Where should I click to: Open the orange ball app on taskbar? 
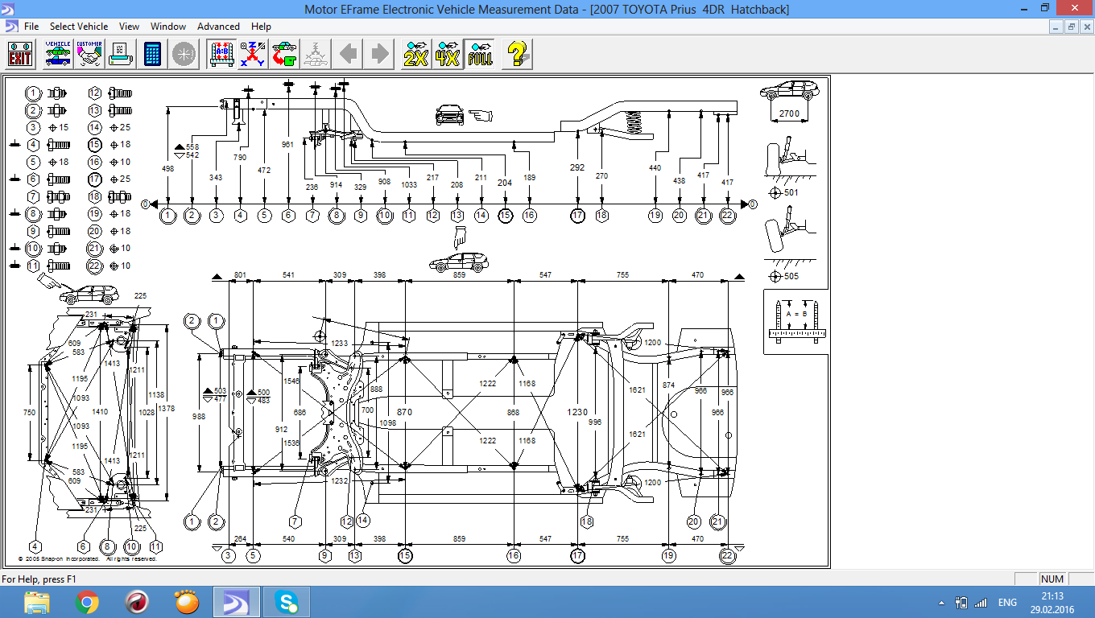(x=187, y=601)
